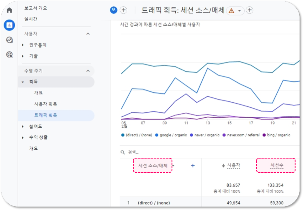Toggle naver.com / referral legend item
Image resolution: width=303 pixels, height=210 pixels.
[241, 135]
